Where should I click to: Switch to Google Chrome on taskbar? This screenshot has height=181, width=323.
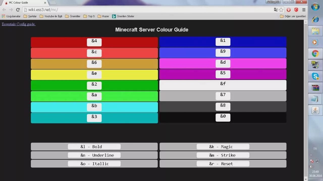(x=315, y=54)
